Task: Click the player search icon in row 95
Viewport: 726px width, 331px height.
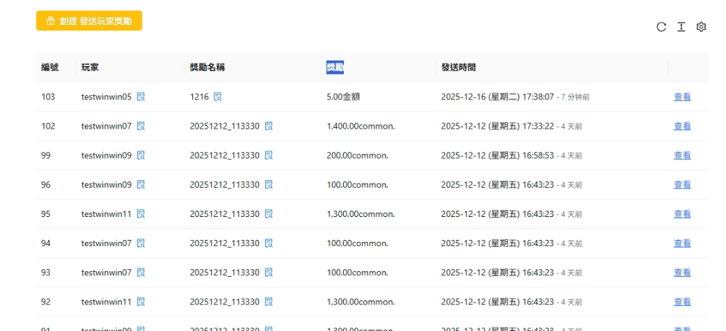Action: 141,213
